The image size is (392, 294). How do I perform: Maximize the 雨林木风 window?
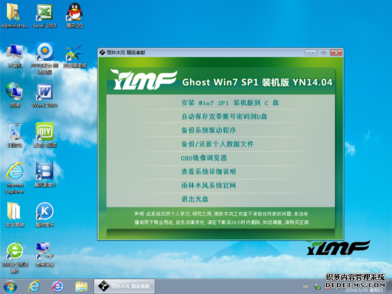pyautogui.click(x=323, y=53)
